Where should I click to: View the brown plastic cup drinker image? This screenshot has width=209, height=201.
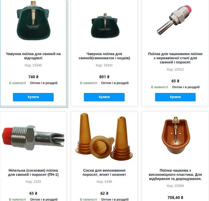(x=176, y=136)
